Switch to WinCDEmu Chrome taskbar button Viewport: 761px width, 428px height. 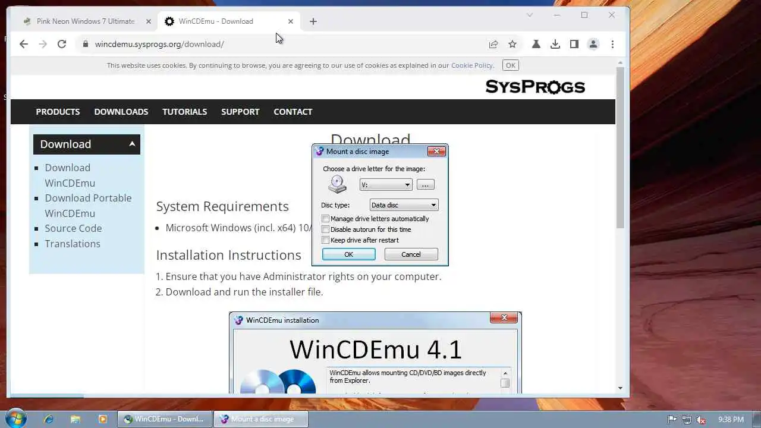tap(165, 419)
